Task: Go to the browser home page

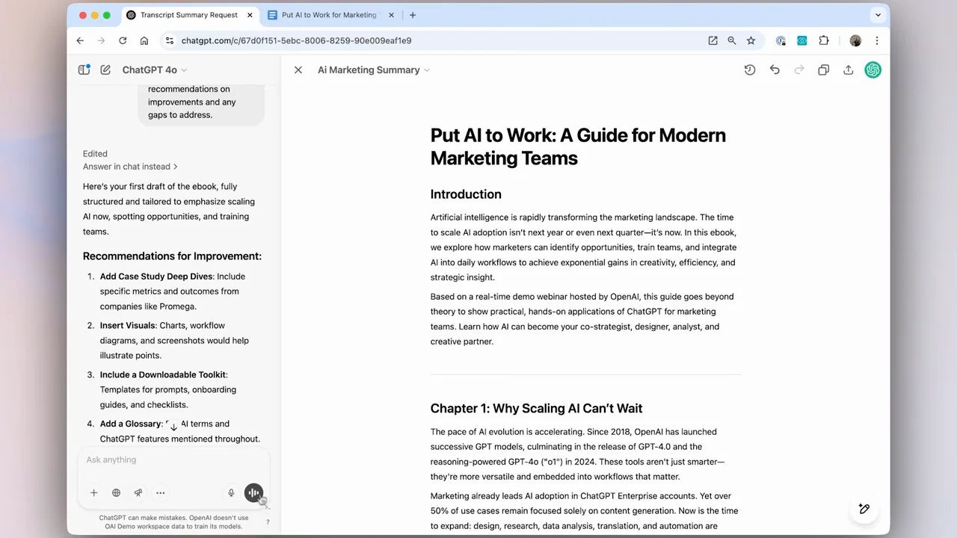Action: click(x=144, y=40)
